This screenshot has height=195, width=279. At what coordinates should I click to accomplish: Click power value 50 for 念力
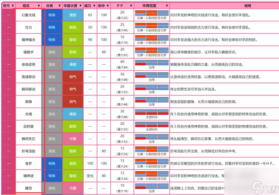(90, 27)
